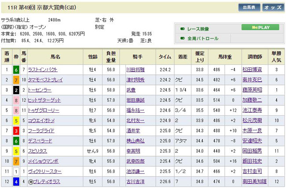
Task: Open the 出馬表 race card button
Action: pyautogui.click(x=249, y=7)
